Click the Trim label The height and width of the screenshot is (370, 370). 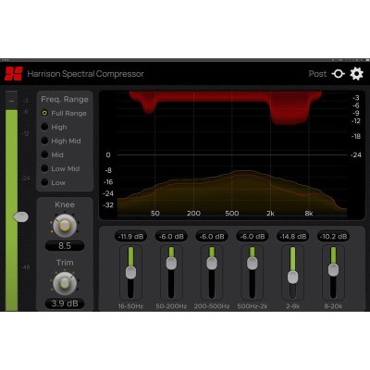(x=65, y=263)
